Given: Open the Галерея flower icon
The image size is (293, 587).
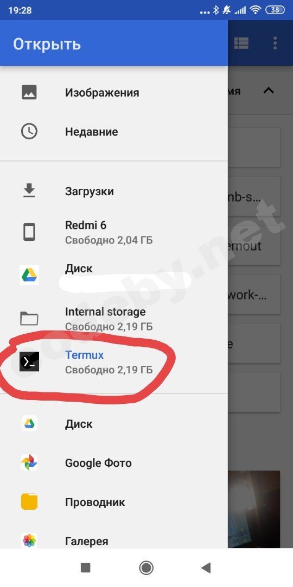Looking at the screenshot, I should 29,541.
